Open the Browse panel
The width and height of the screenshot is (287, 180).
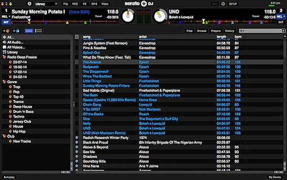[202, 31]
